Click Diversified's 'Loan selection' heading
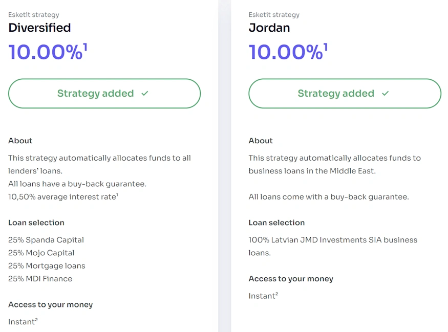 pos(36,223)
